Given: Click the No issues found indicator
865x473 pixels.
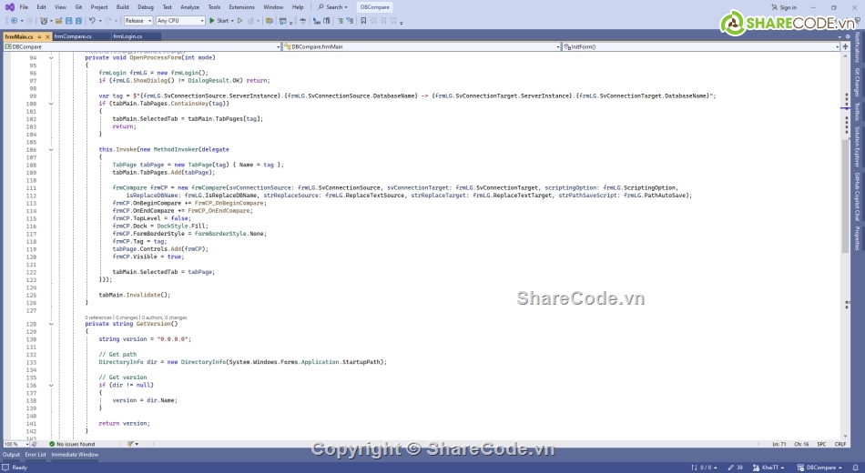Looking at the screenshot, I should (x=72, y=444).
